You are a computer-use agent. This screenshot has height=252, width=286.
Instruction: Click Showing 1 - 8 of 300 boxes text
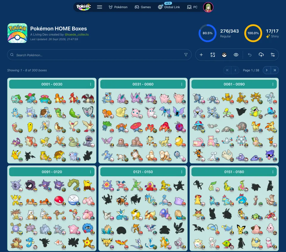[27, 70]
